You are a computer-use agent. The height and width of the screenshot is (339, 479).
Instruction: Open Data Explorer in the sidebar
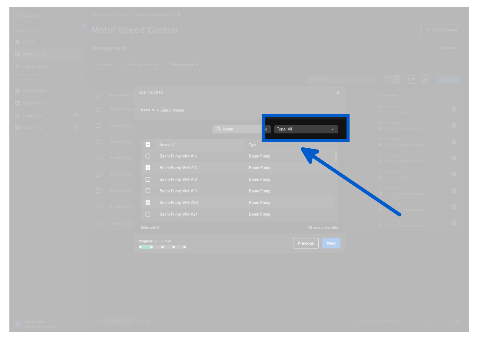coord(35,66)
